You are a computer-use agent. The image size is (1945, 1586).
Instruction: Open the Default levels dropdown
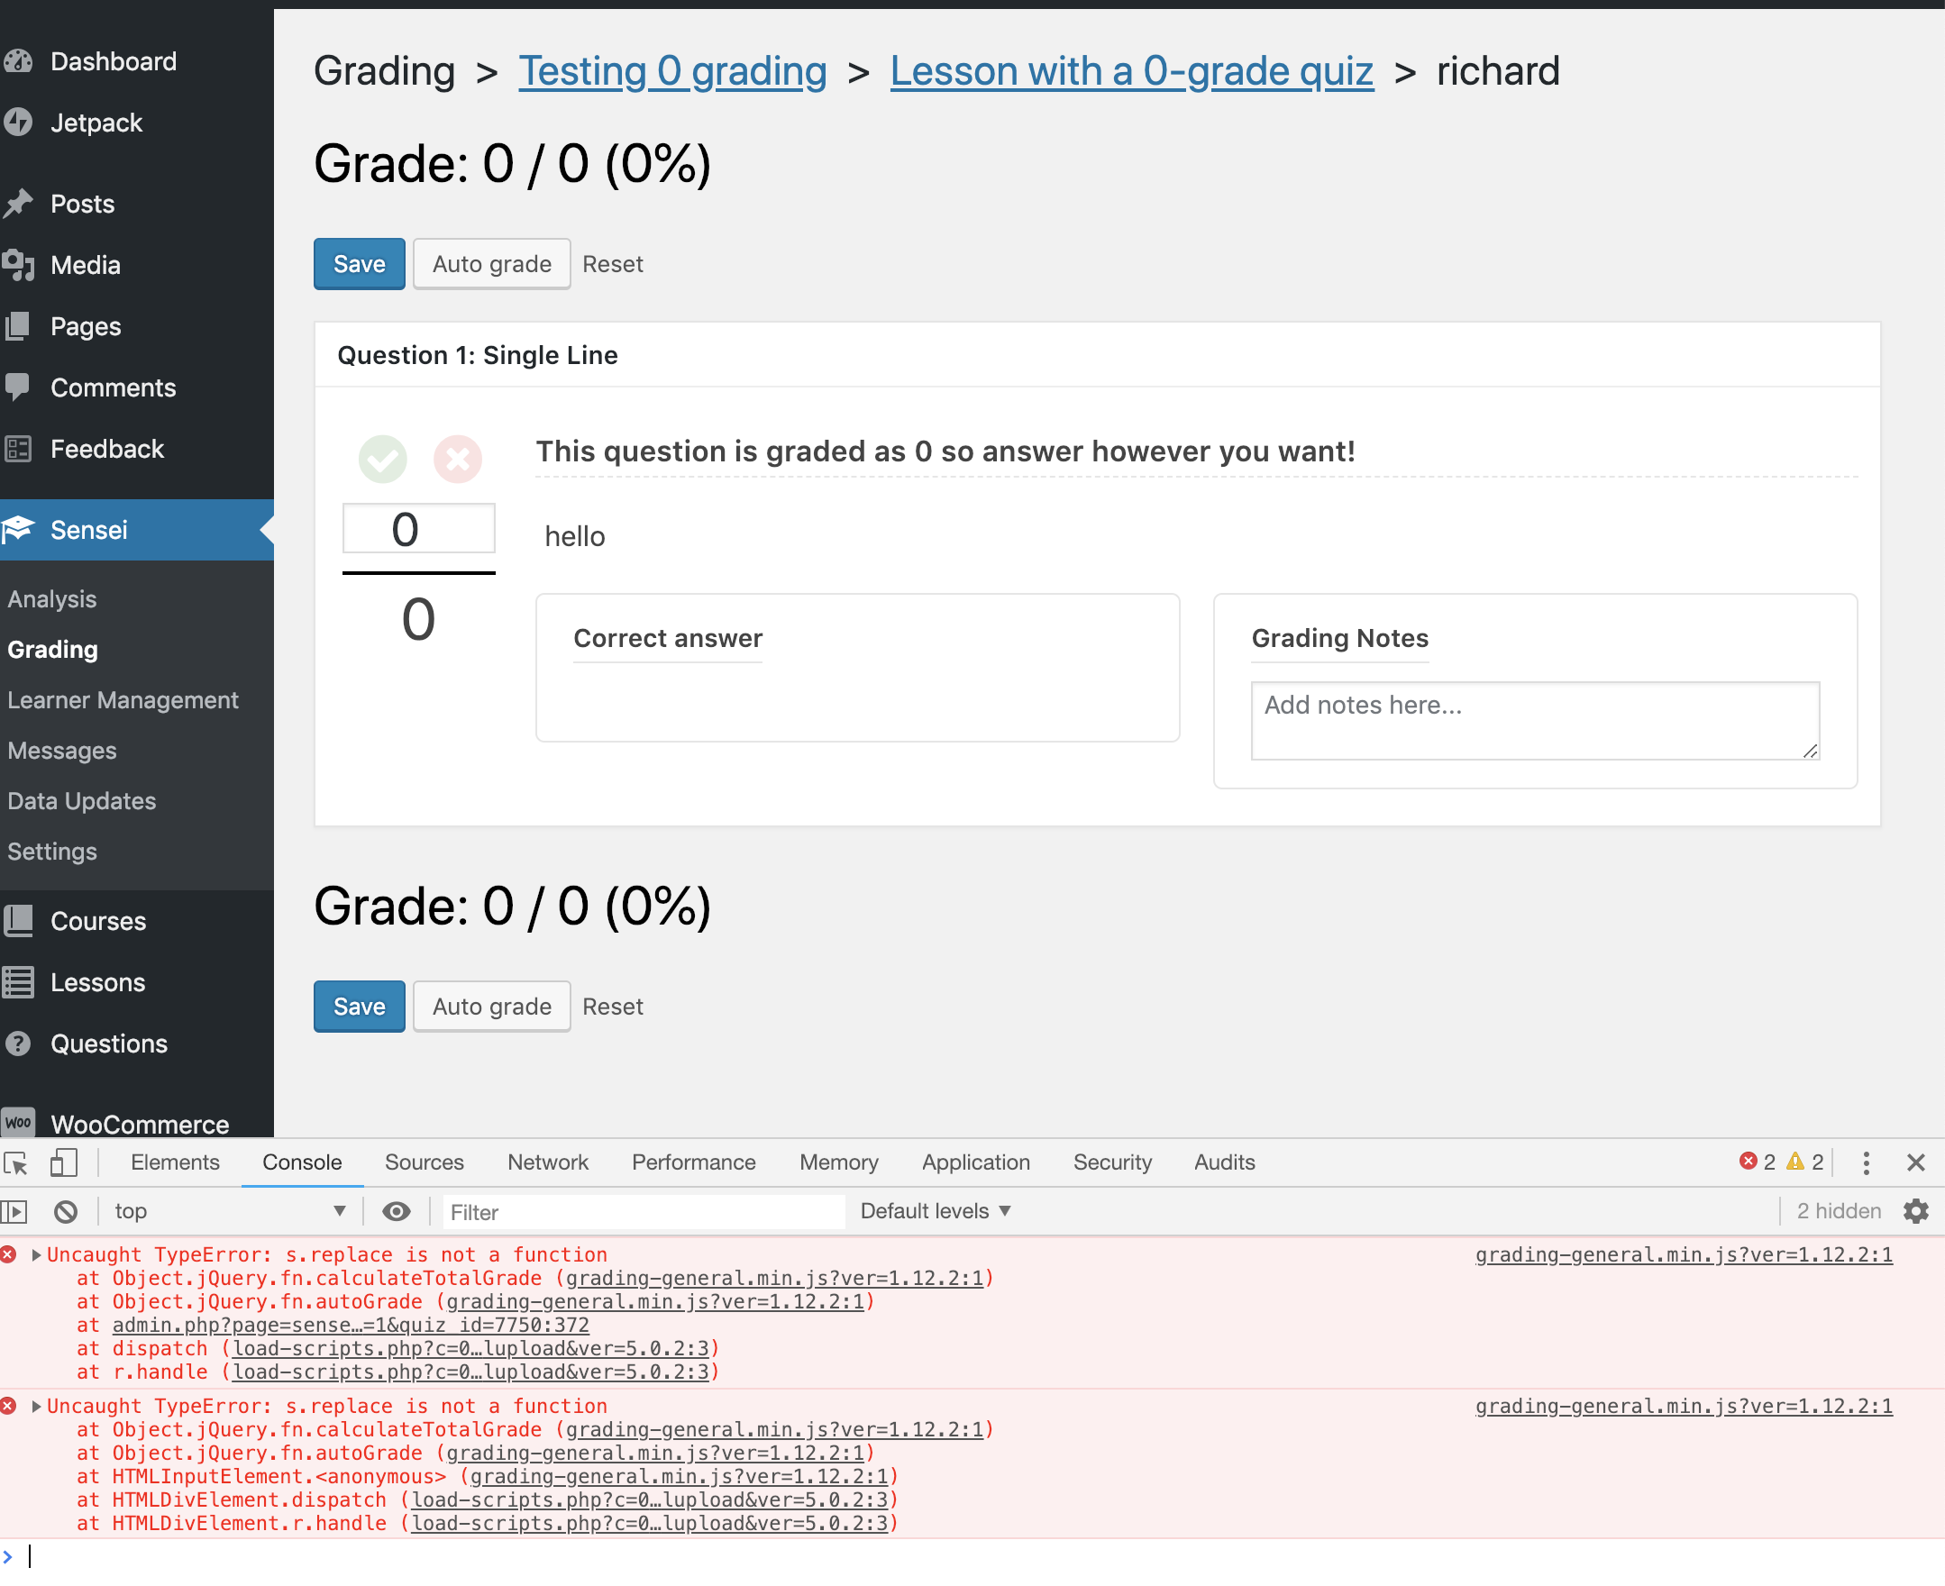(933, 1210)
